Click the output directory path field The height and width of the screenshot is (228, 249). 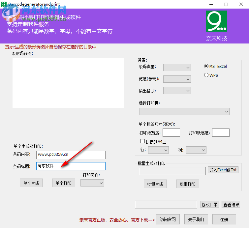pos(166,205)
